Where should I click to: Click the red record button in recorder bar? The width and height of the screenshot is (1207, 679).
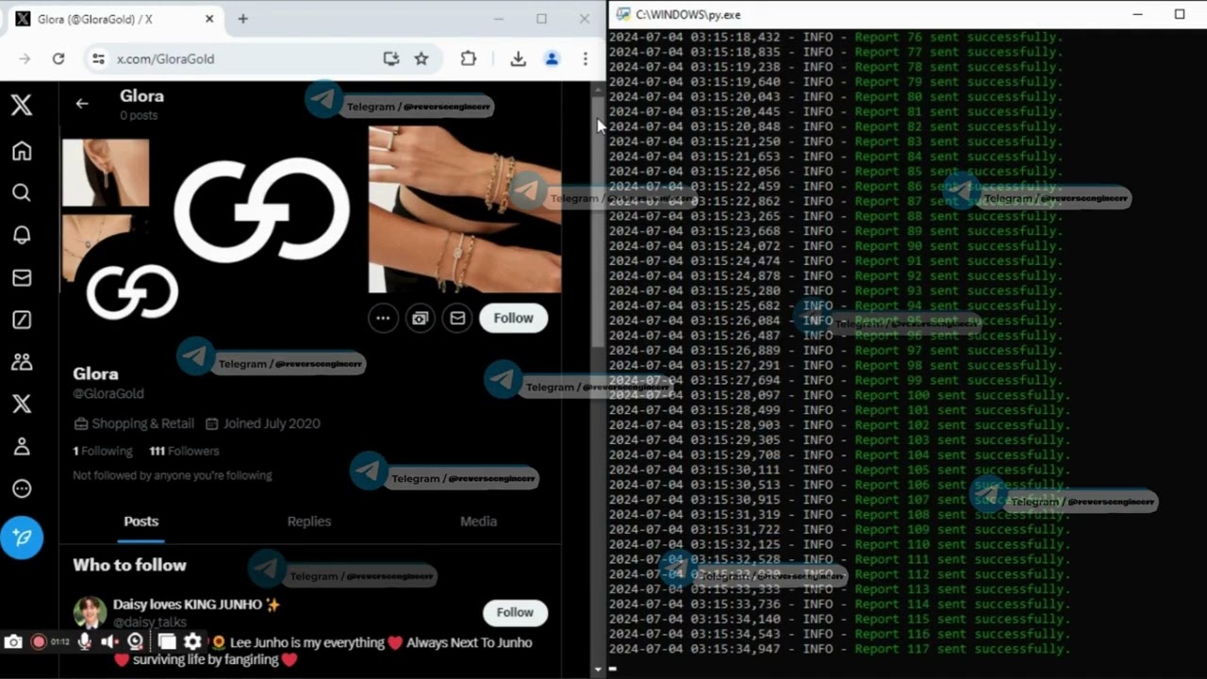(39, 641)
